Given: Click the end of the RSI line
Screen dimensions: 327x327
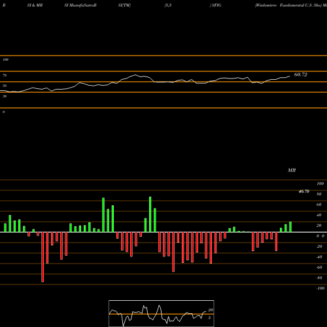Looking at the screenshot, I should point(290,76).
